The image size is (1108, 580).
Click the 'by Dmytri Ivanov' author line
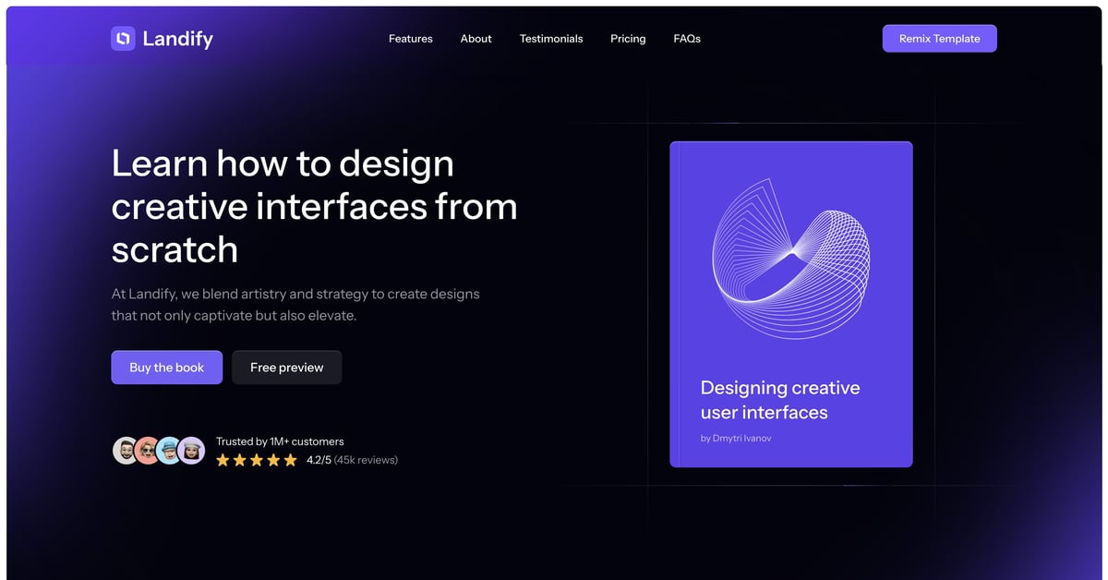(736, 439)
